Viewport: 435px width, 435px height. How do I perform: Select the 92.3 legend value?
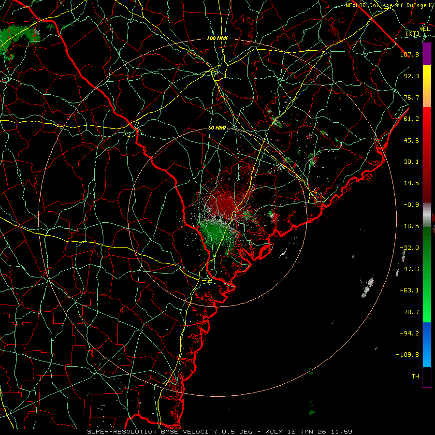pyautogui.click(x=411, y=76)
